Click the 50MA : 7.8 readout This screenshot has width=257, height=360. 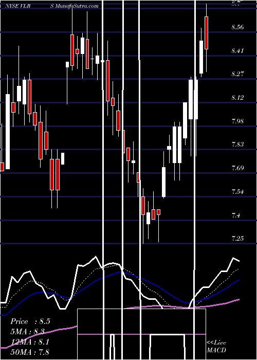30,352
